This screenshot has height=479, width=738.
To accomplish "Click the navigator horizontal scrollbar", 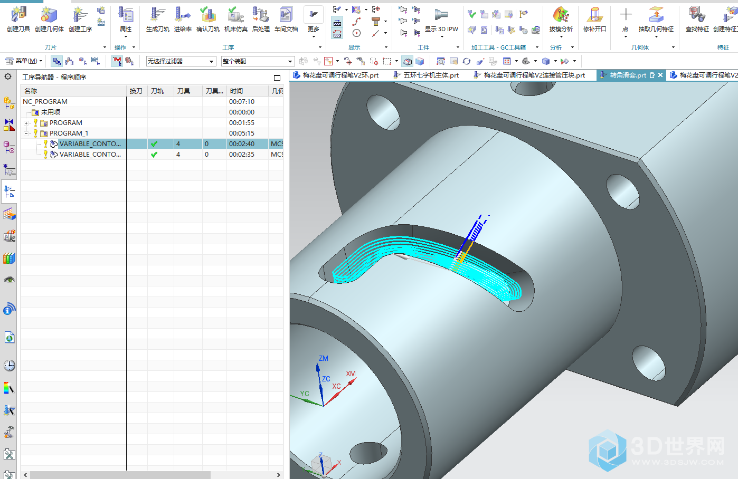I will click(120, 475).
